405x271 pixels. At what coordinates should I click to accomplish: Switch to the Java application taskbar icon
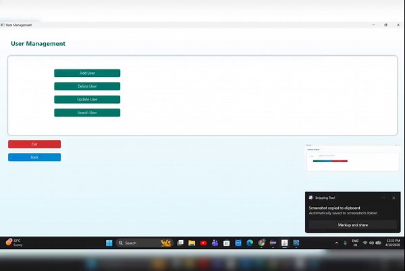[x=285, y=243]
